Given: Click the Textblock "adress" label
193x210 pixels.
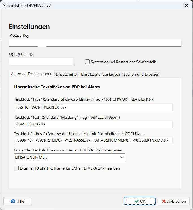Looking at the screenshot, I should (80, 134).
